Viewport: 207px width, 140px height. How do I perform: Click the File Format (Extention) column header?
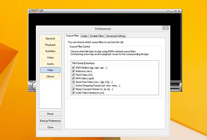point(115,63)
